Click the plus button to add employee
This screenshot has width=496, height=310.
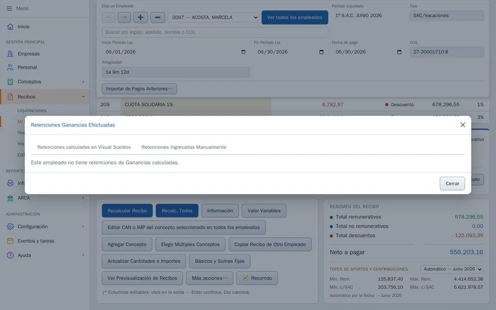[141, 18]
